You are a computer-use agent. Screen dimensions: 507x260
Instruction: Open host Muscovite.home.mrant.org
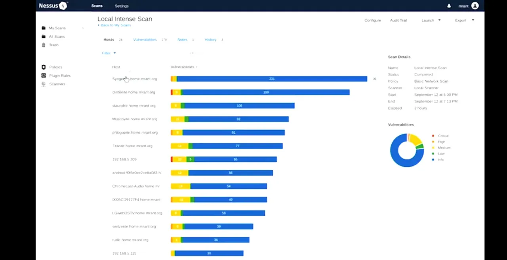(135, 119)
